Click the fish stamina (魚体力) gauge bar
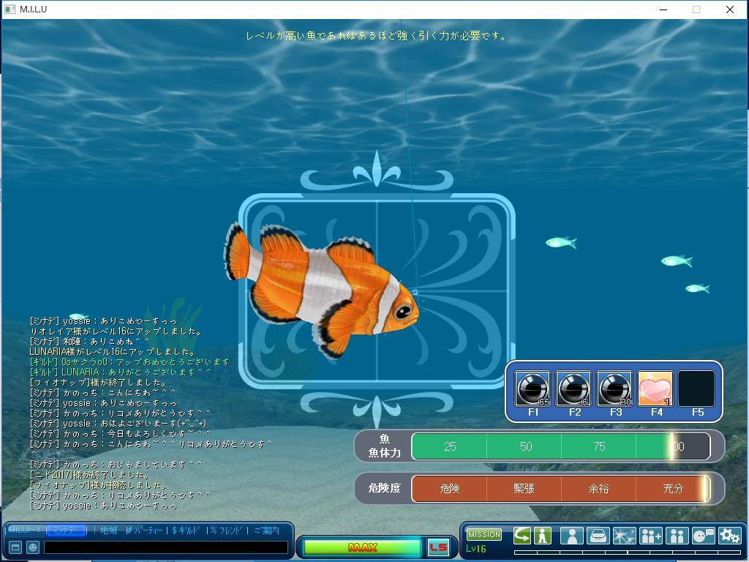The width and height of the screenshot is (749, 562). 561,446
